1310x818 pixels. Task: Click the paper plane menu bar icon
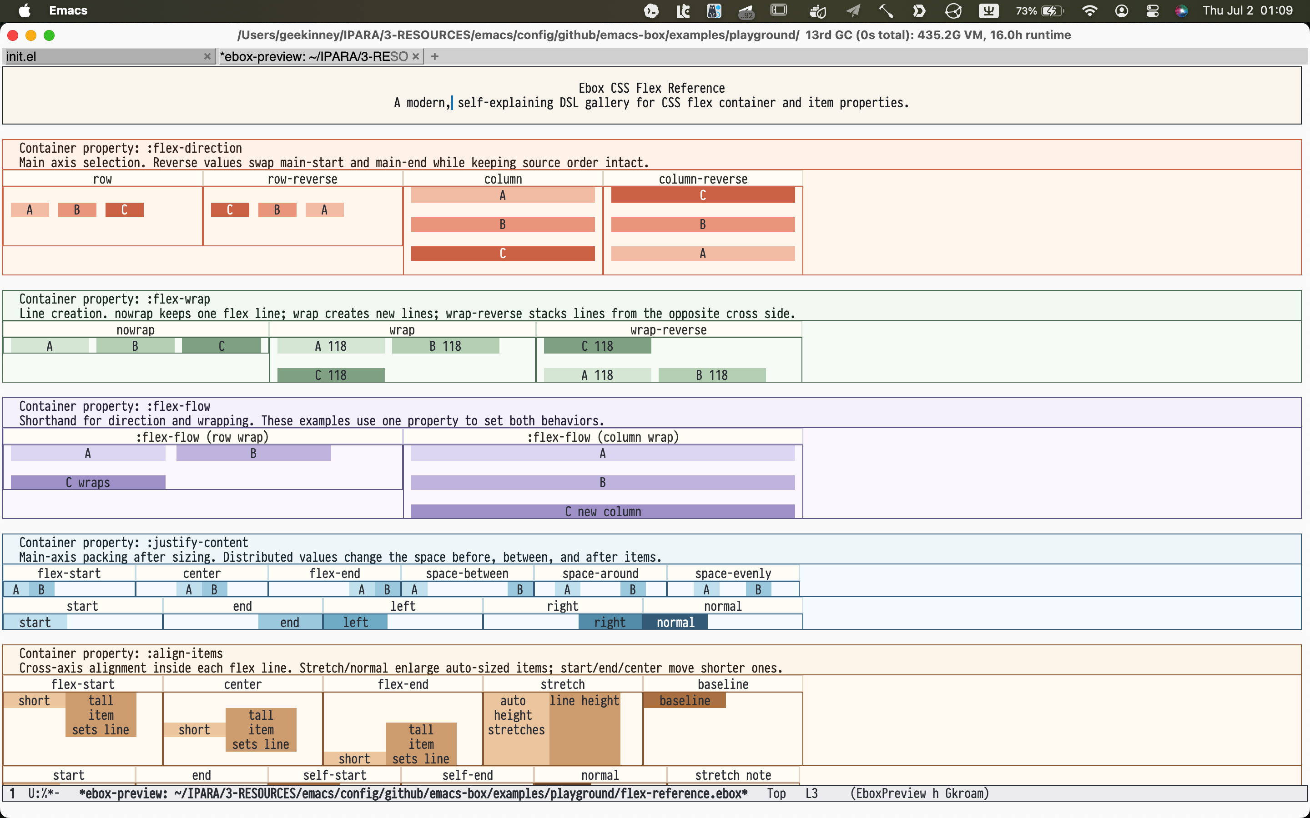pos(853,11)
